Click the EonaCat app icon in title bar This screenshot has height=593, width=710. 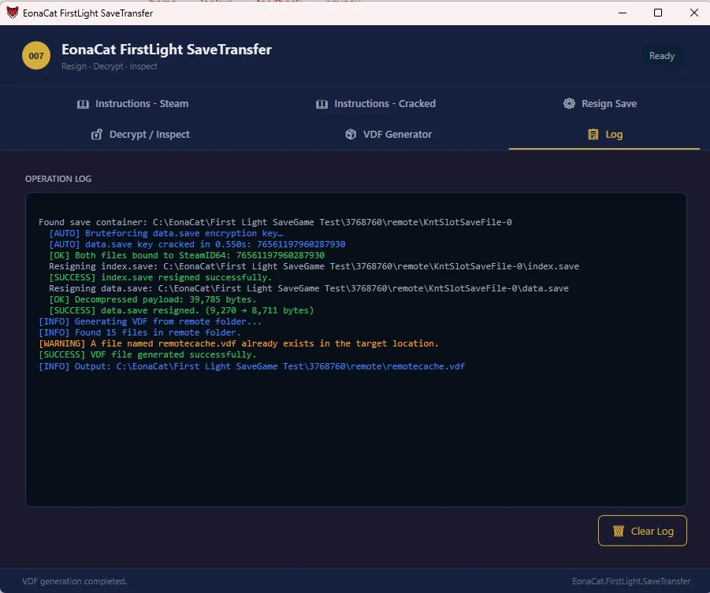point(13,13)
